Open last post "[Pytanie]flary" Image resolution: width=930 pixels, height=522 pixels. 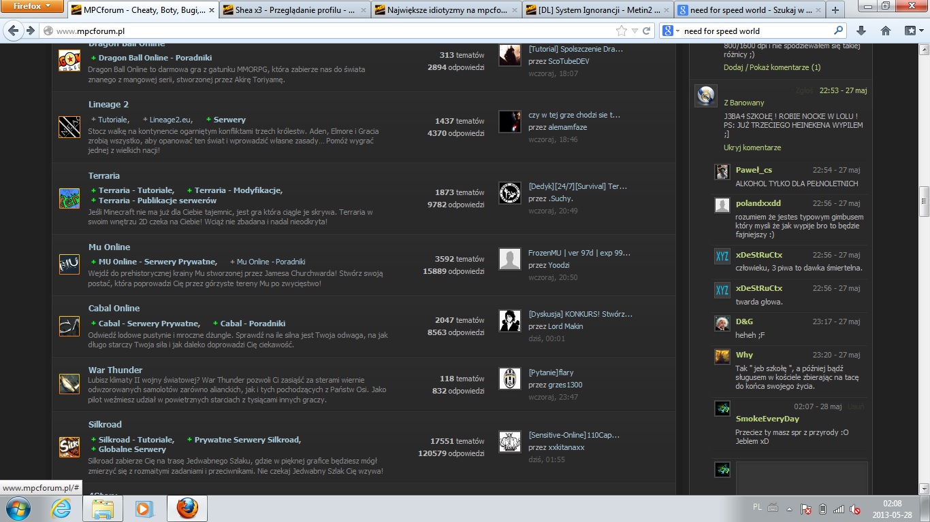coord(551,372)
